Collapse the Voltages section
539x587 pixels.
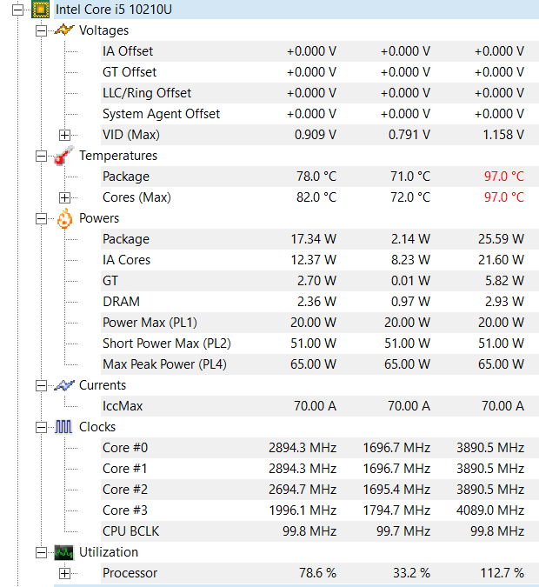(x=41, y=30)
